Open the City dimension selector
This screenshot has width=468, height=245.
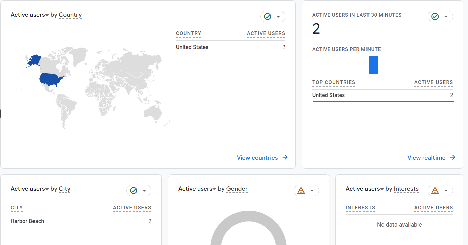click(64, 189)
